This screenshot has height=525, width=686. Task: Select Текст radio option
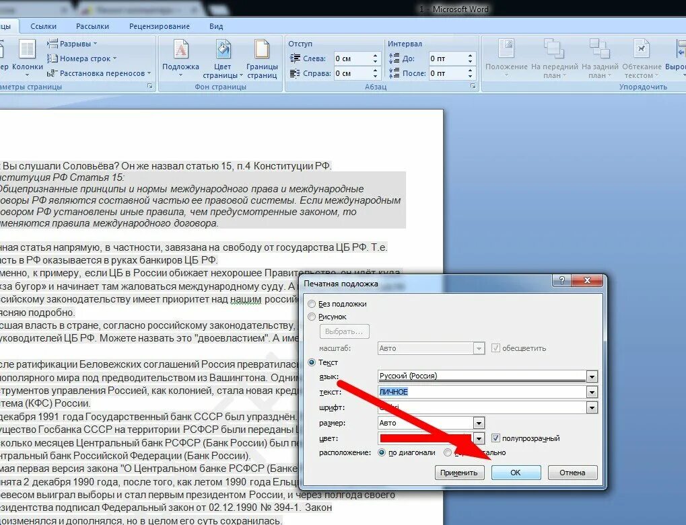(312, 362)
